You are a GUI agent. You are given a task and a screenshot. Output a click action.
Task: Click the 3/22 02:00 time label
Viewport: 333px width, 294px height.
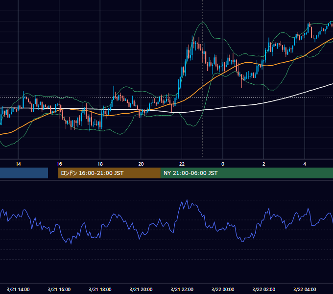pos(264,289)
